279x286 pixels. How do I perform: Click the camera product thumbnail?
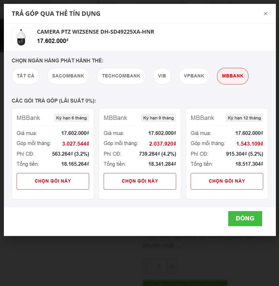(21, 37)
